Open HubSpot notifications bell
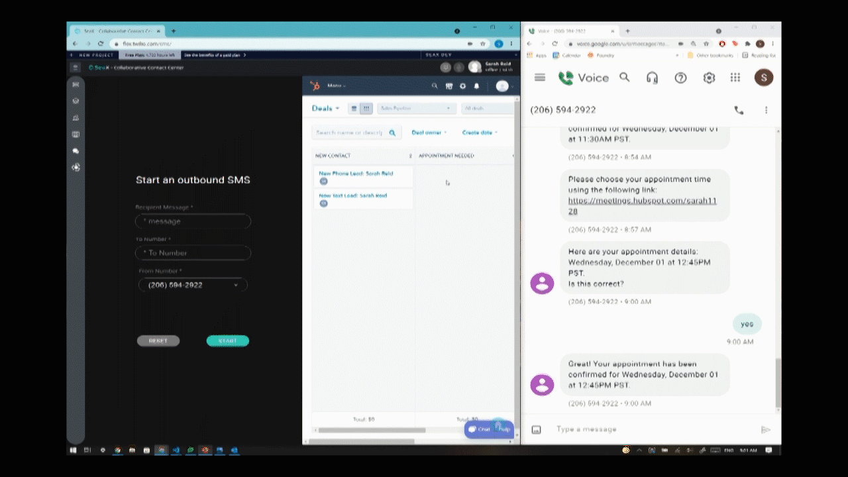 coord(476,86)
